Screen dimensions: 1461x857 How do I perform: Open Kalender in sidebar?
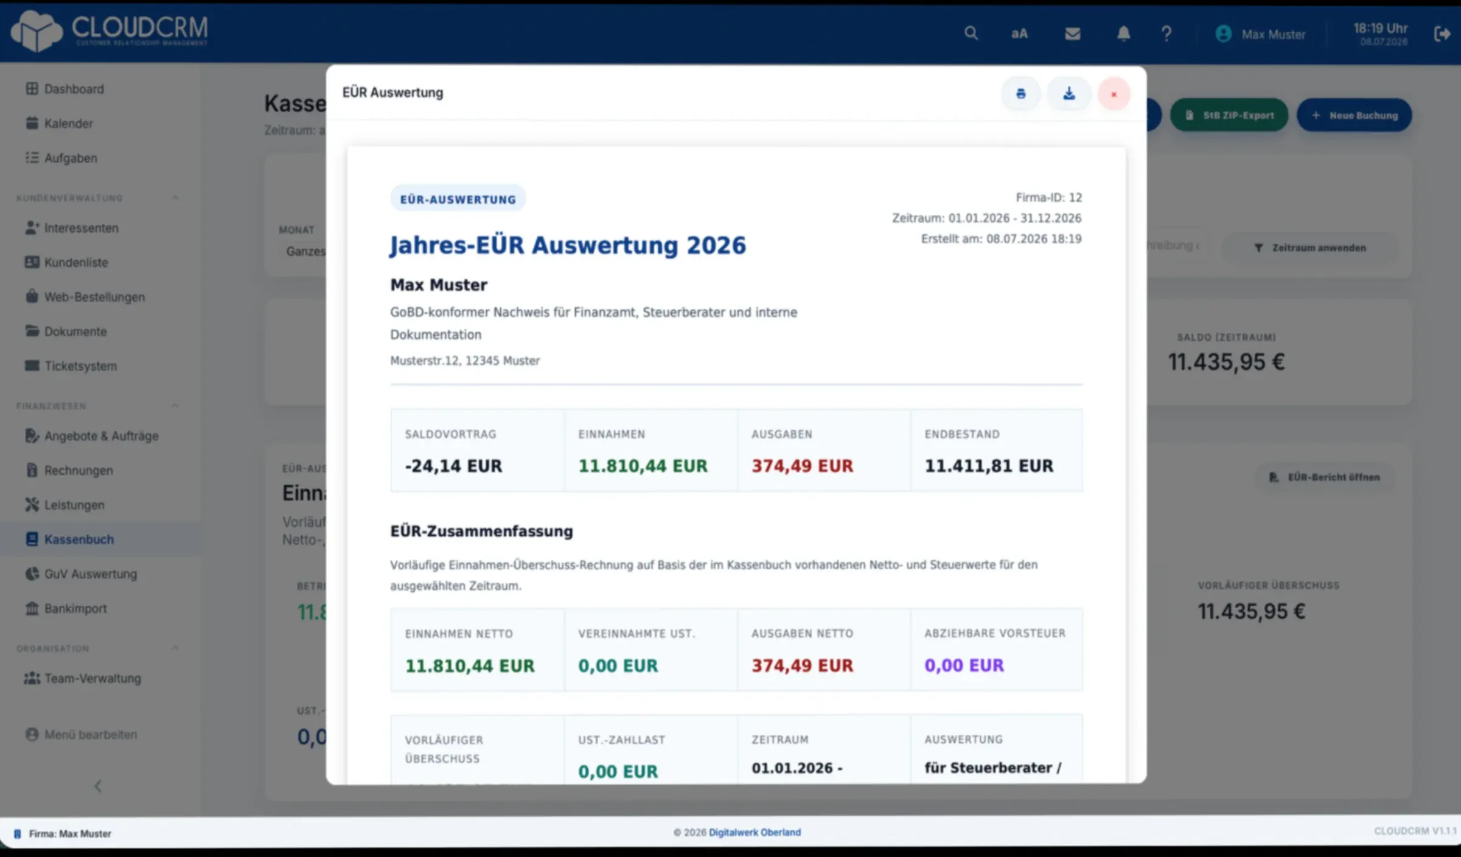pyautogui.click(x=59, y=123)
